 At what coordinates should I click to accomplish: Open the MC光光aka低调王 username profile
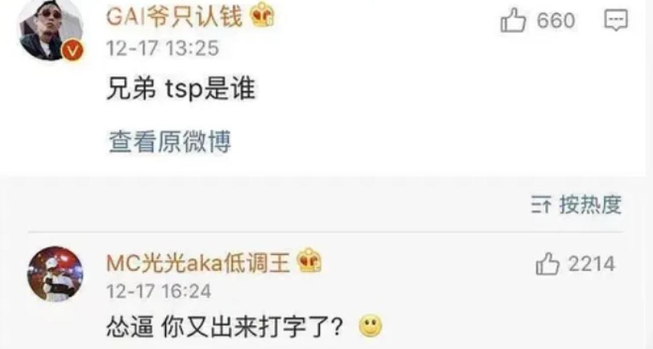click(x=198, y=263)
